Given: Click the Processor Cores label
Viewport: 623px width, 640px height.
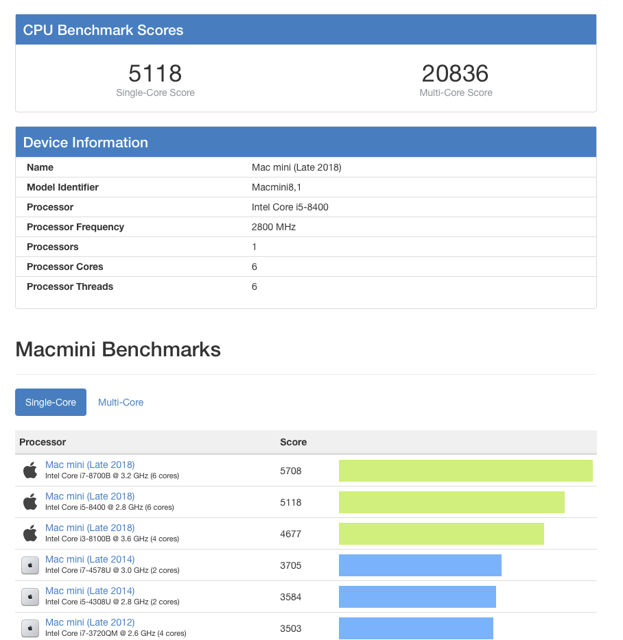Looking at the screenshot, I should 65,267.
